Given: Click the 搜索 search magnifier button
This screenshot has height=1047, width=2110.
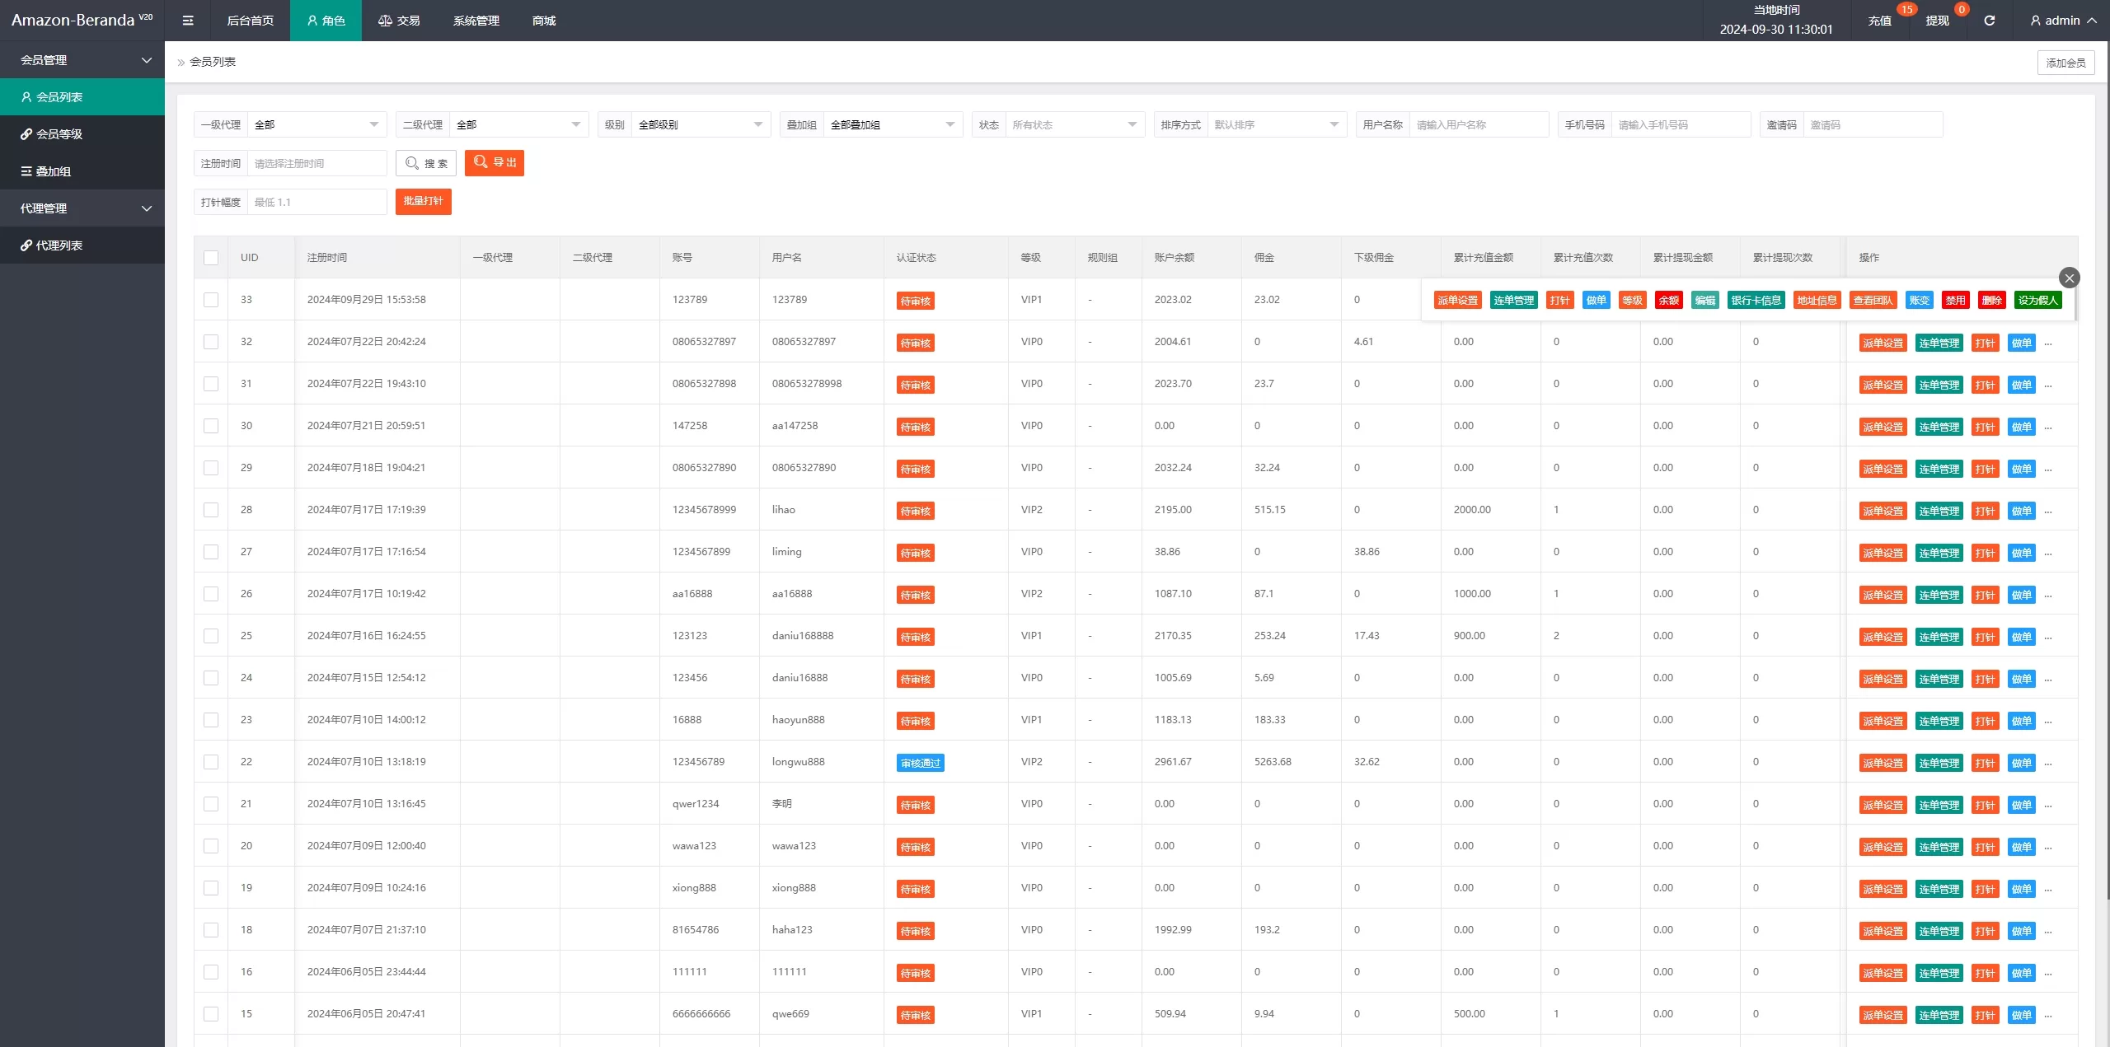Looking at the screenshot, I should [x=426, y=163].
